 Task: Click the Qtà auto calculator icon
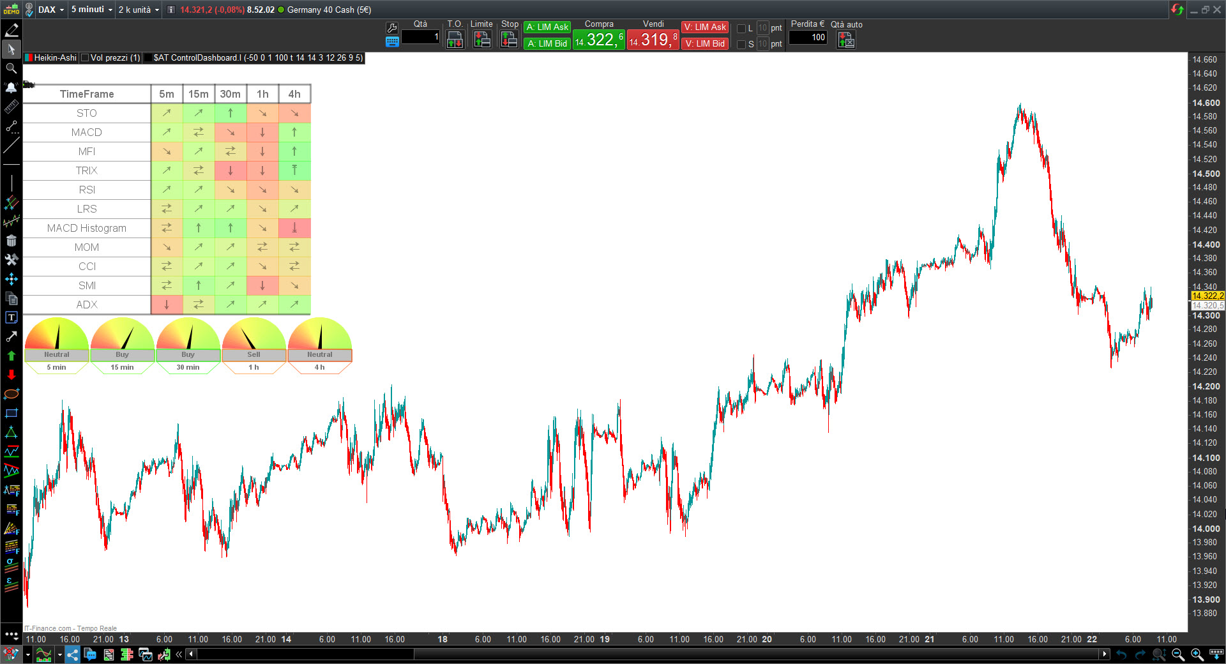846,40
